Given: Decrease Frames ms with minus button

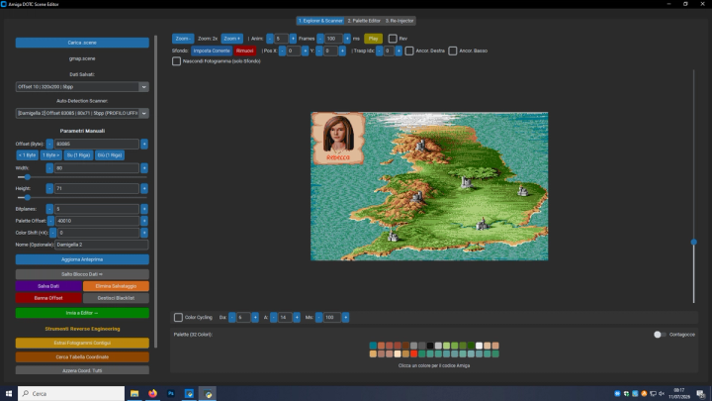Looking at the screenshot, I should (x=320, y=39).
